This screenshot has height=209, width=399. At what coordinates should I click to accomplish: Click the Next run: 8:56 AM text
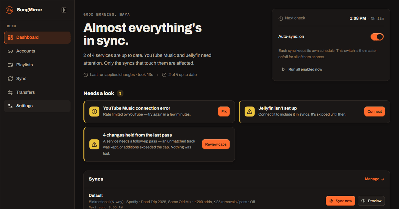(105, 207)
